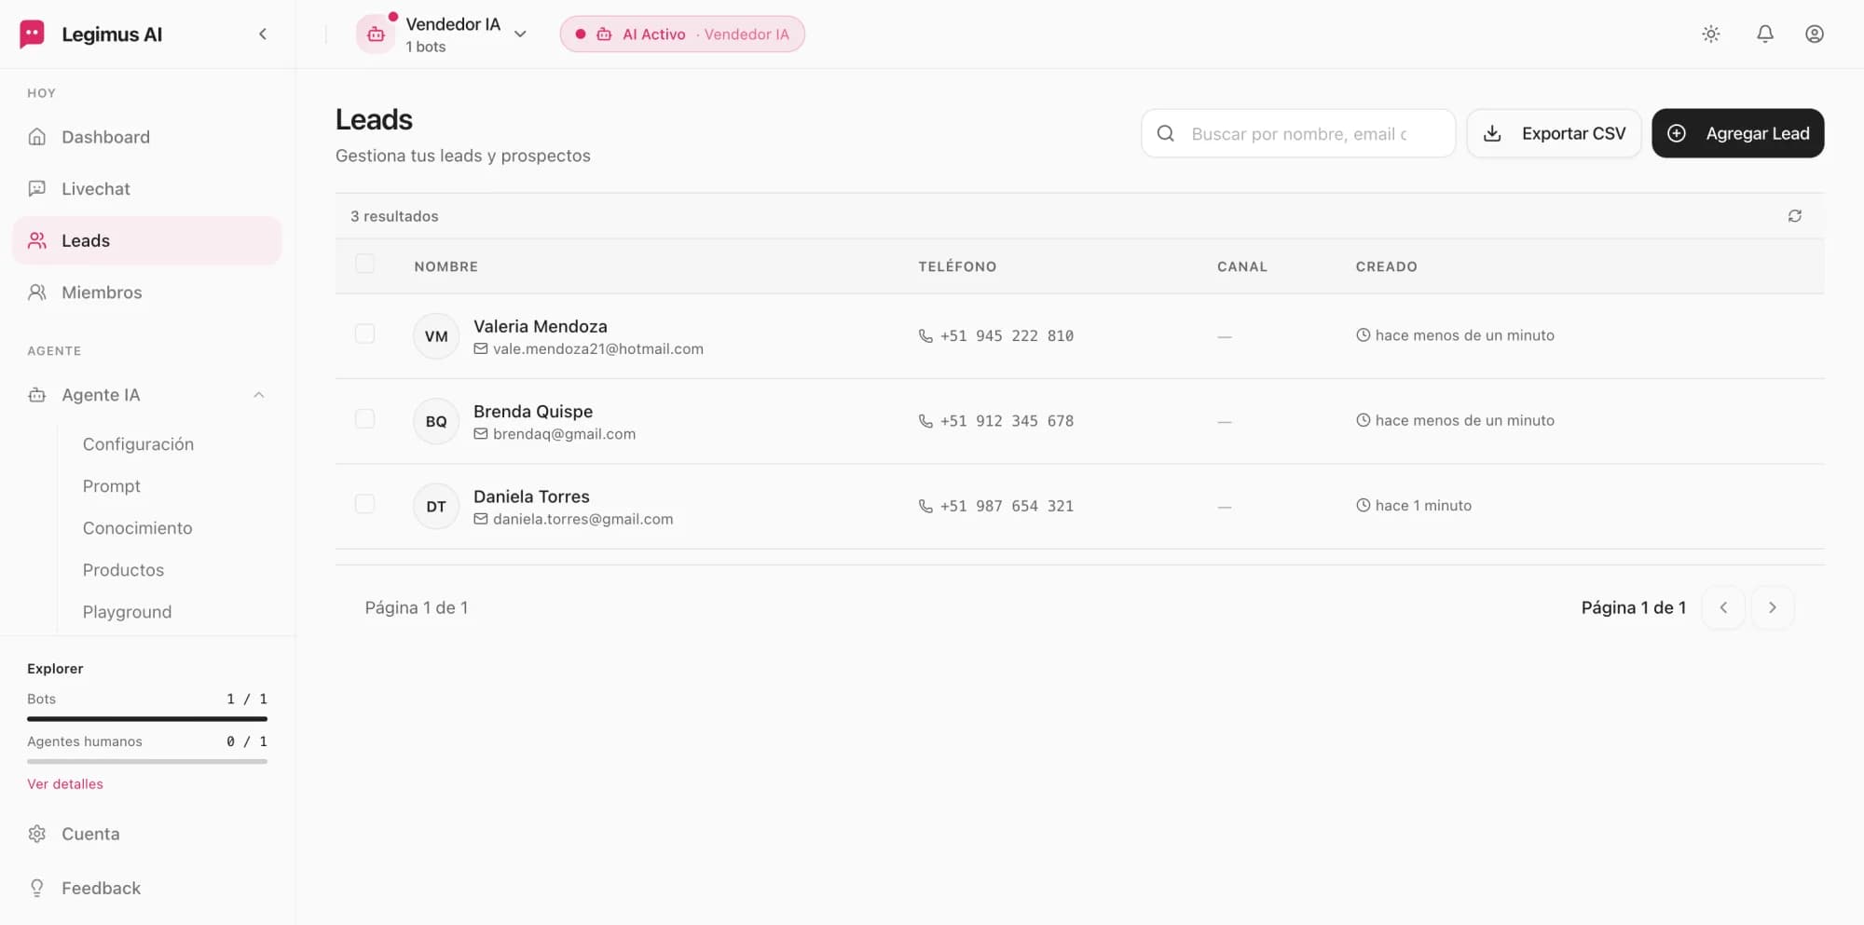
Task: Open Cuenta settings
Action: pyautogui.click(x=147, y=834)
